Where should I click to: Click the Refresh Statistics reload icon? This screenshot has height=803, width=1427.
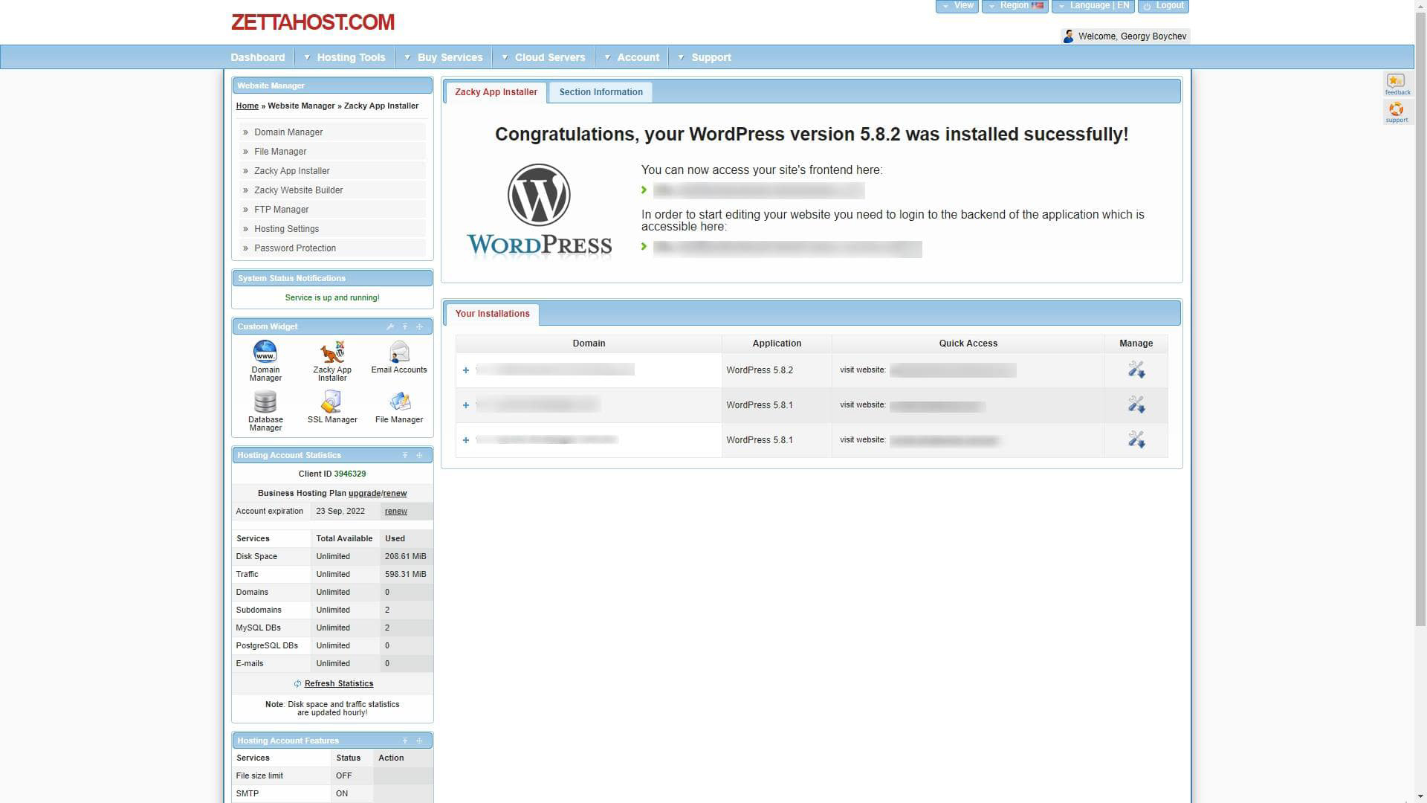point(297,684)
